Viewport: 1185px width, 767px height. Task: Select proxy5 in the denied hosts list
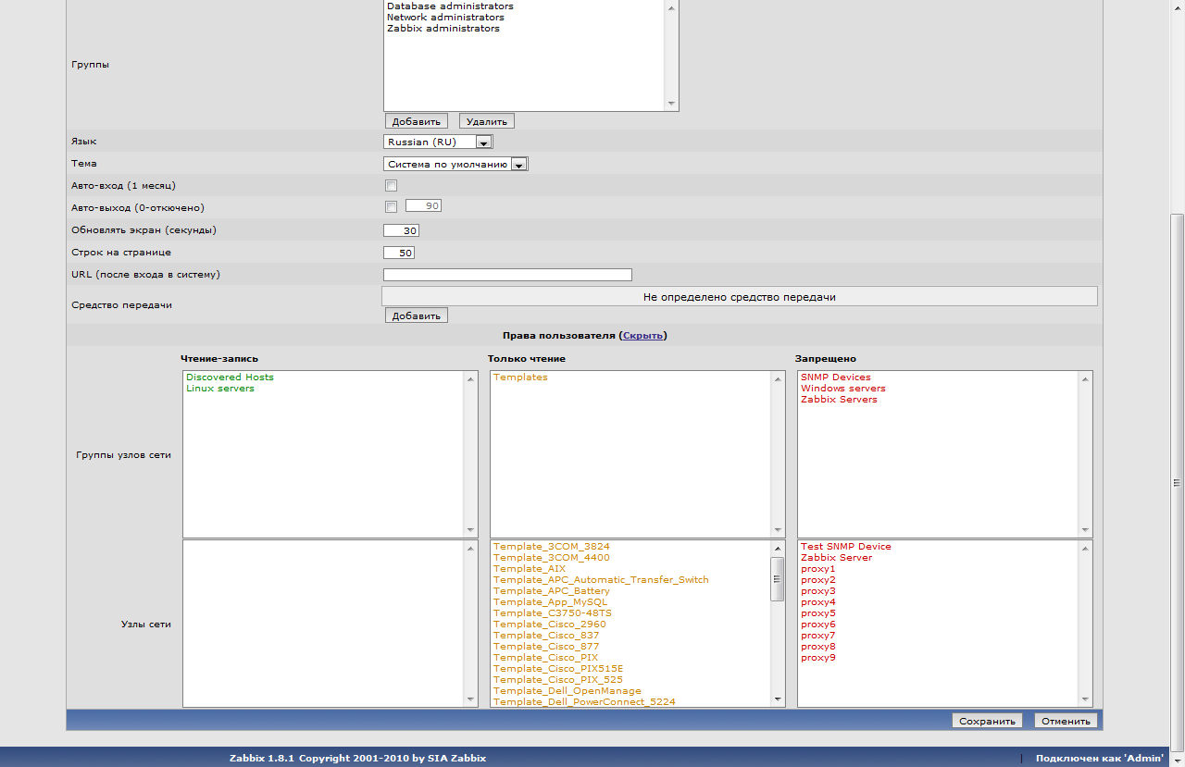[818, 613]
